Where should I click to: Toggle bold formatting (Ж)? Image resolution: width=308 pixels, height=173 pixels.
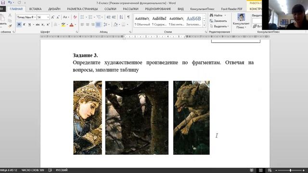point(19,25)
